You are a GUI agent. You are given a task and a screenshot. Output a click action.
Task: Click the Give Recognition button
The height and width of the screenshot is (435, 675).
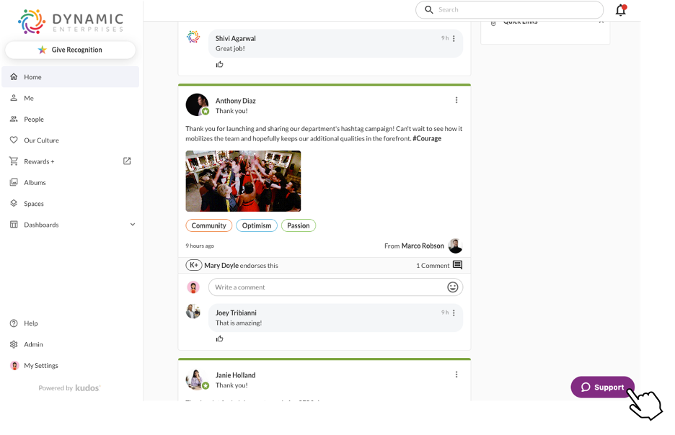coord(70,50)
